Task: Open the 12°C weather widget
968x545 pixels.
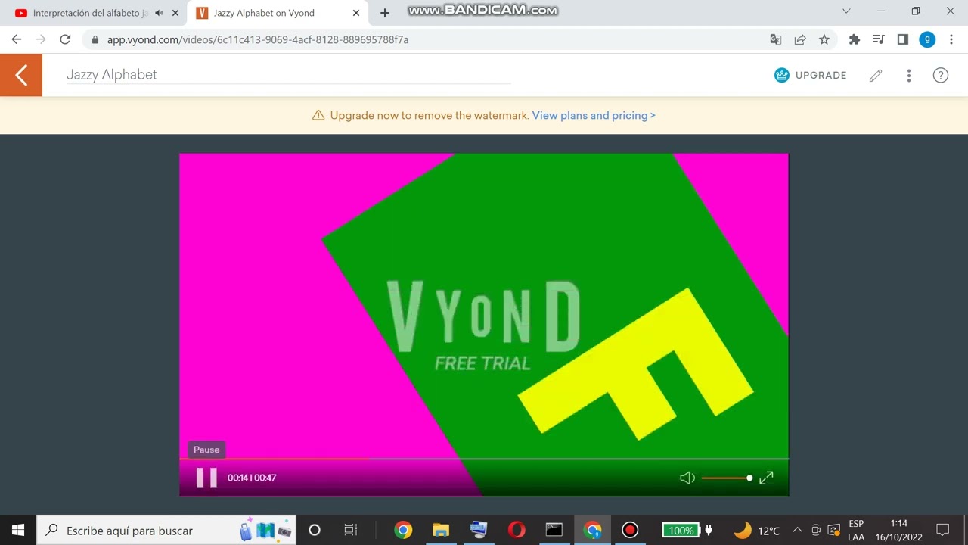Action: pos(756,530)
